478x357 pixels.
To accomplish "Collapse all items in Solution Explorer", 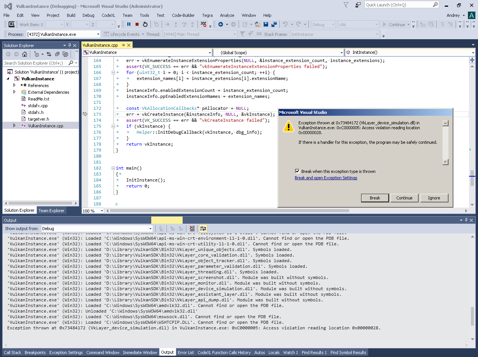I will click(57, 54).
